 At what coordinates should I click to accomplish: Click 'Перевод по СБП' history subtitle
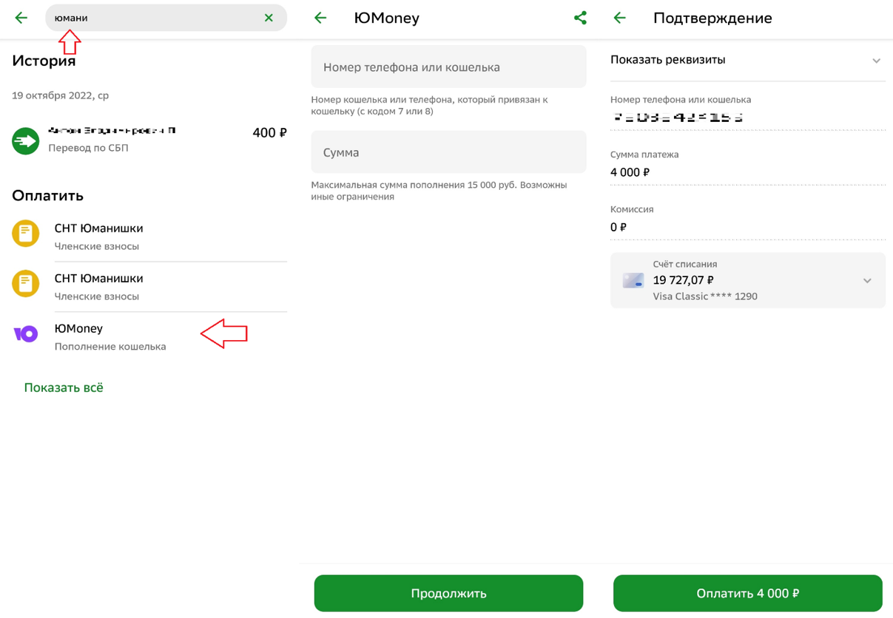click(x=88, y=148)
